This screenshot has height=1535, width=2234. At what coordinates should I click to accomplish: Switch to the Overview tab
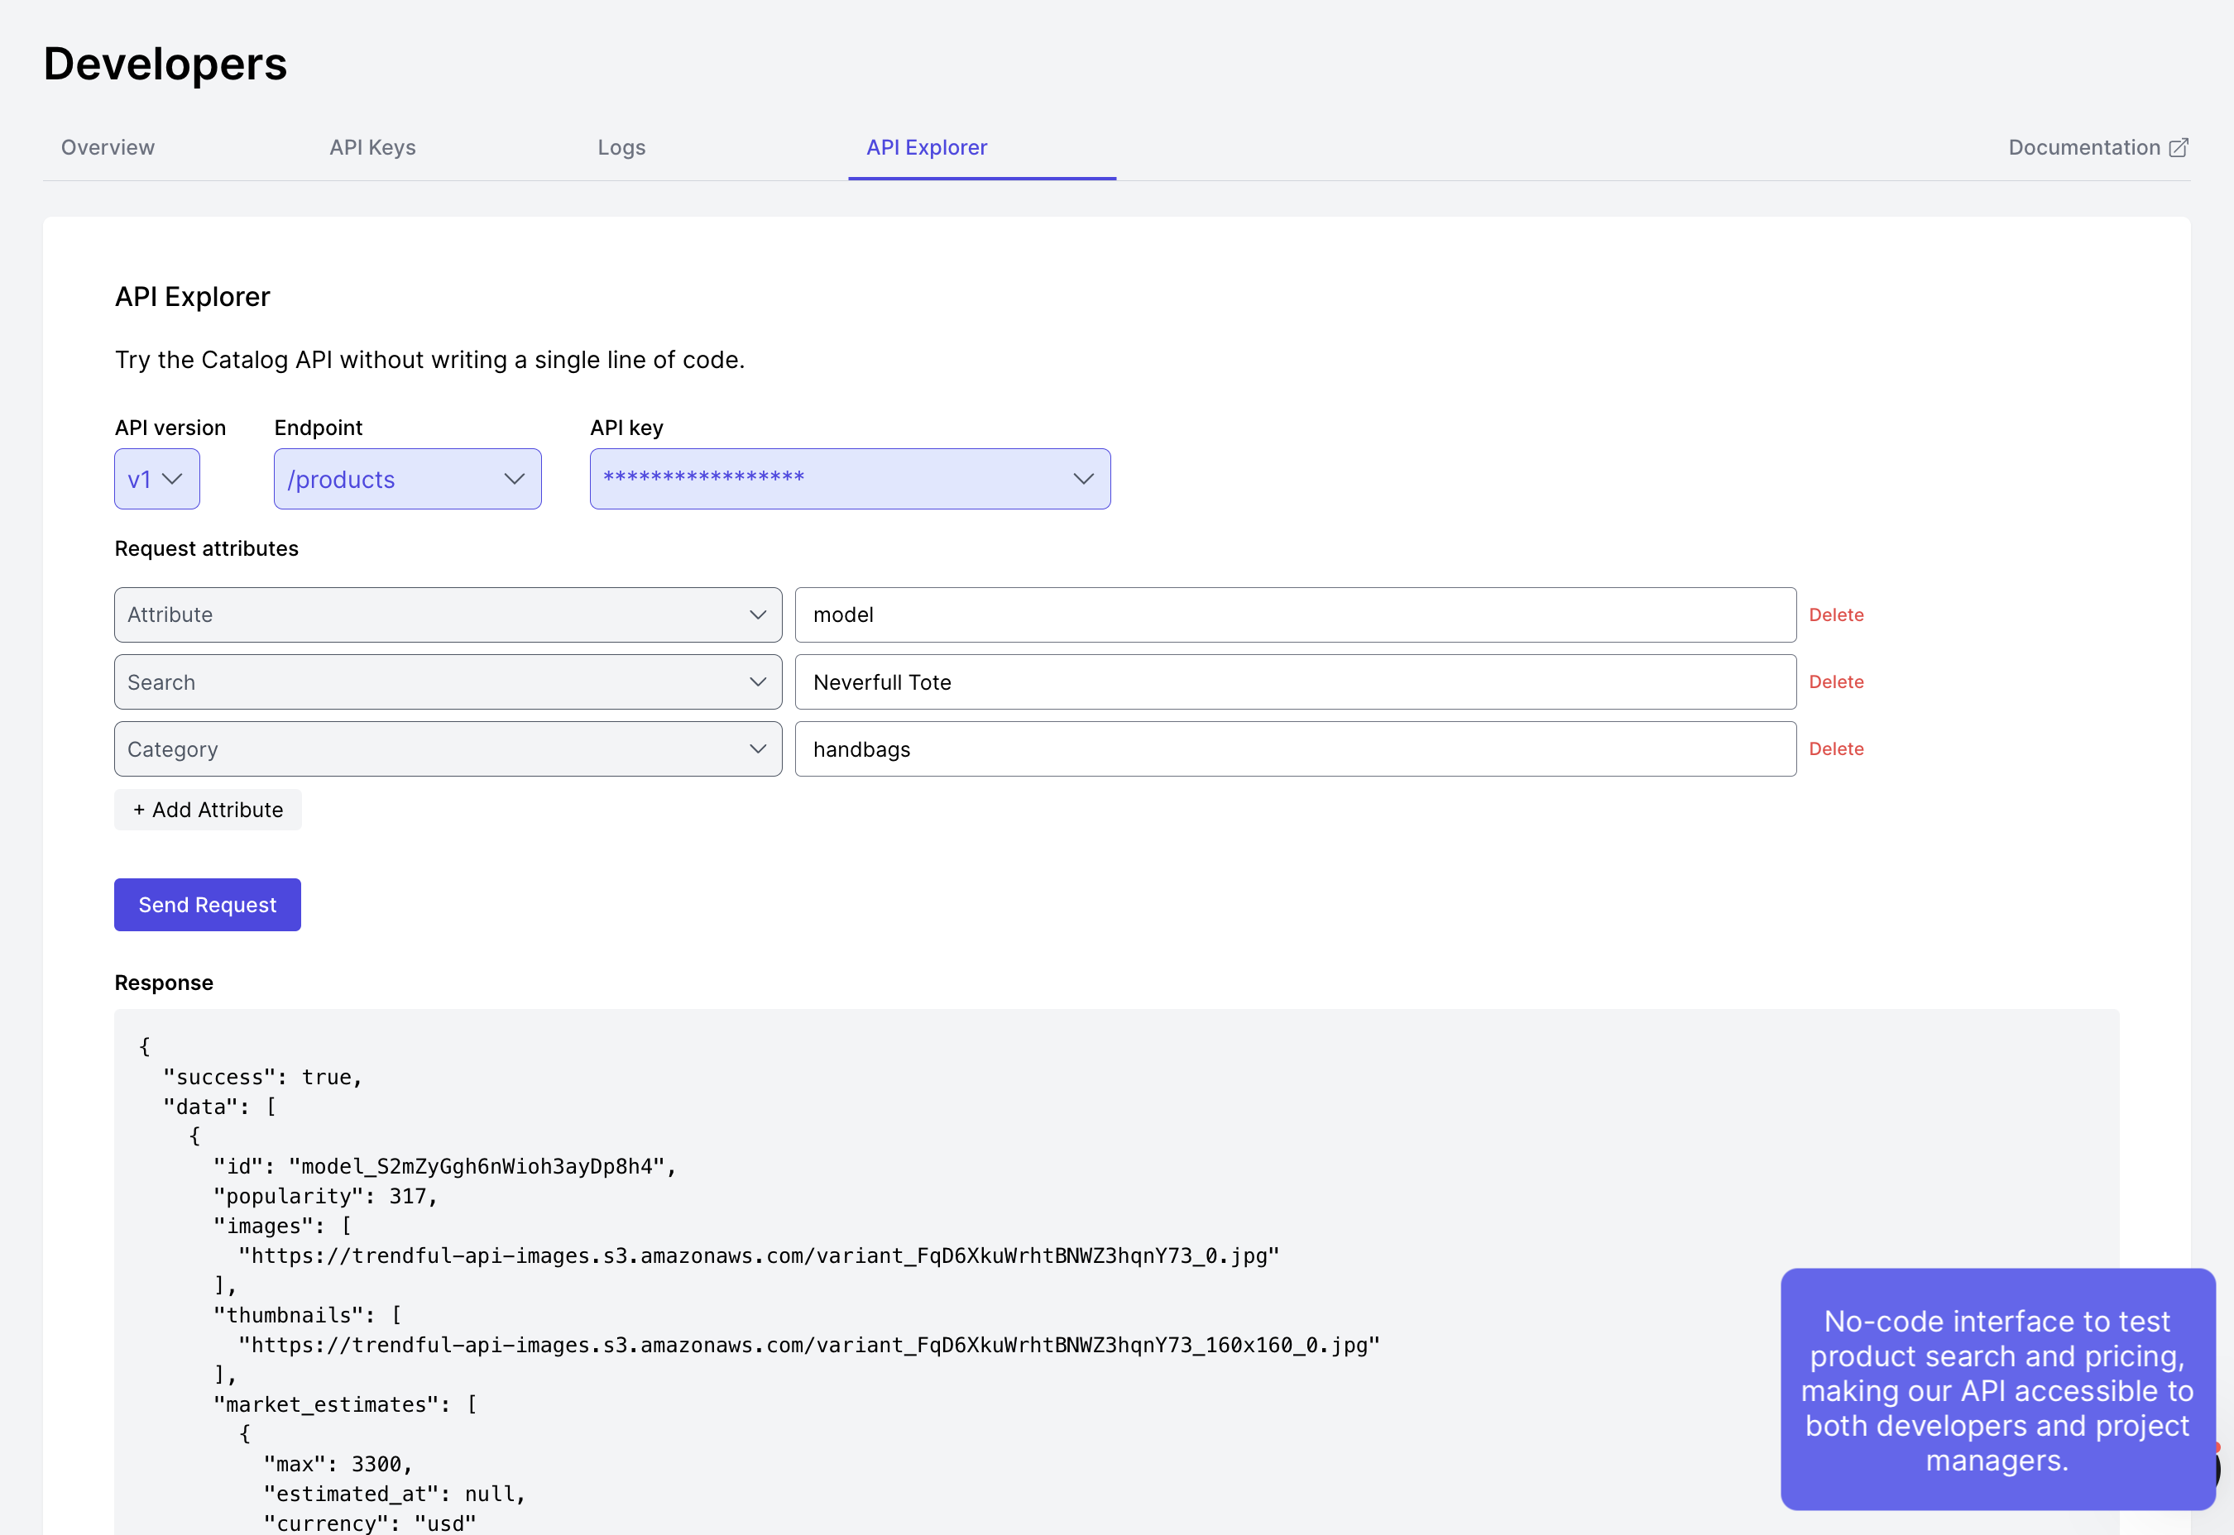click(108, 147)
